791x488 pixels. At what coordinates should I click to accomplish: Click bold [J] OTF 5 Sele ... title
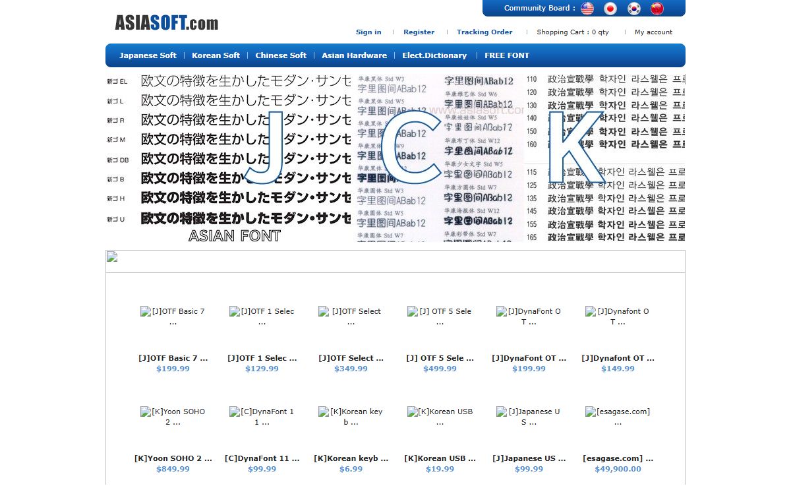[x=440, y=358]
